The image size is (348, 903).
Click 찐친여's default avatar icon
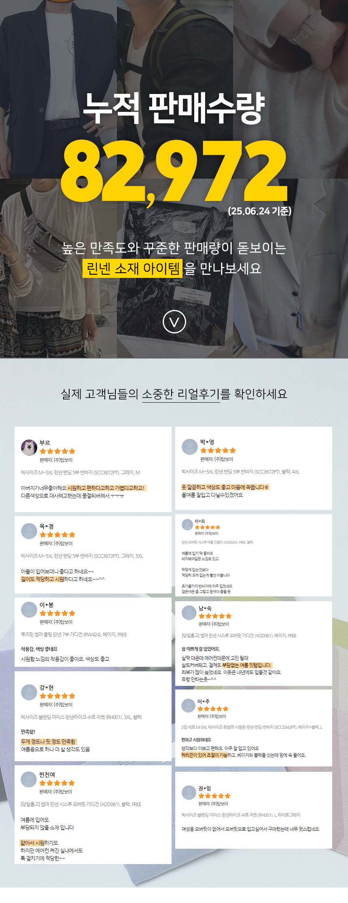[x=29, y=779]
